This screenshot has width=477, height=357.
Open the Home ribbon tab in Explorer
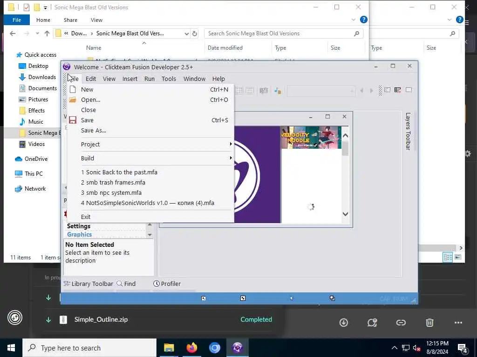[43, 20]
